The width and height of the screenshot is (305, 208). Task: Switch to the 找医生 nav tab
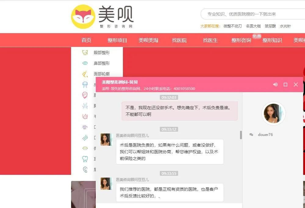click(x=210, y=40)
